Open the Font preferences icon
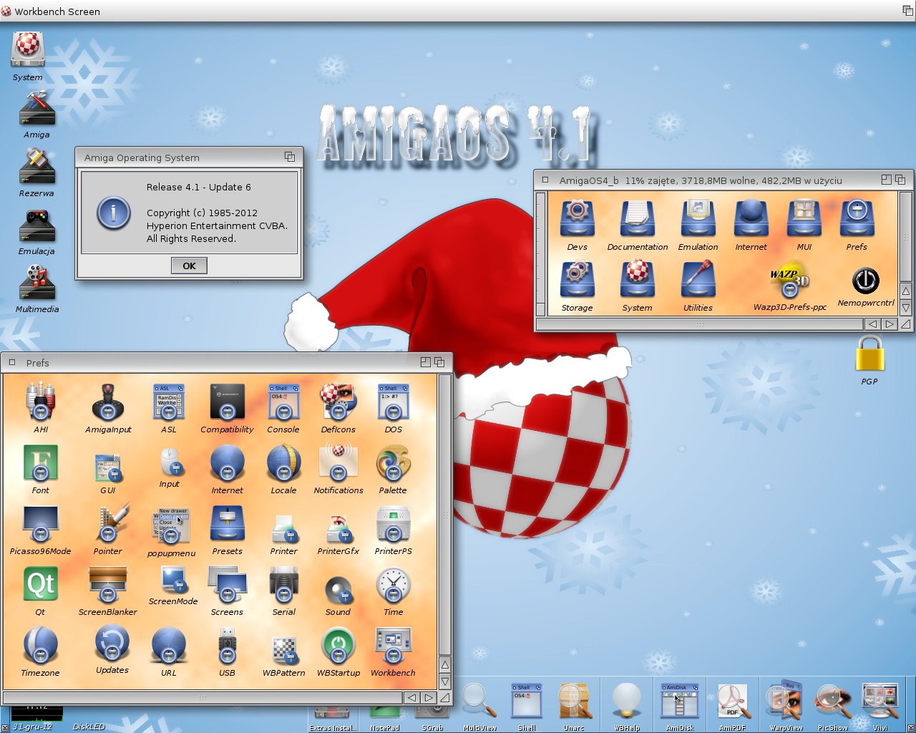Screen dimensions: 916x733 click(x=40, y=462)
